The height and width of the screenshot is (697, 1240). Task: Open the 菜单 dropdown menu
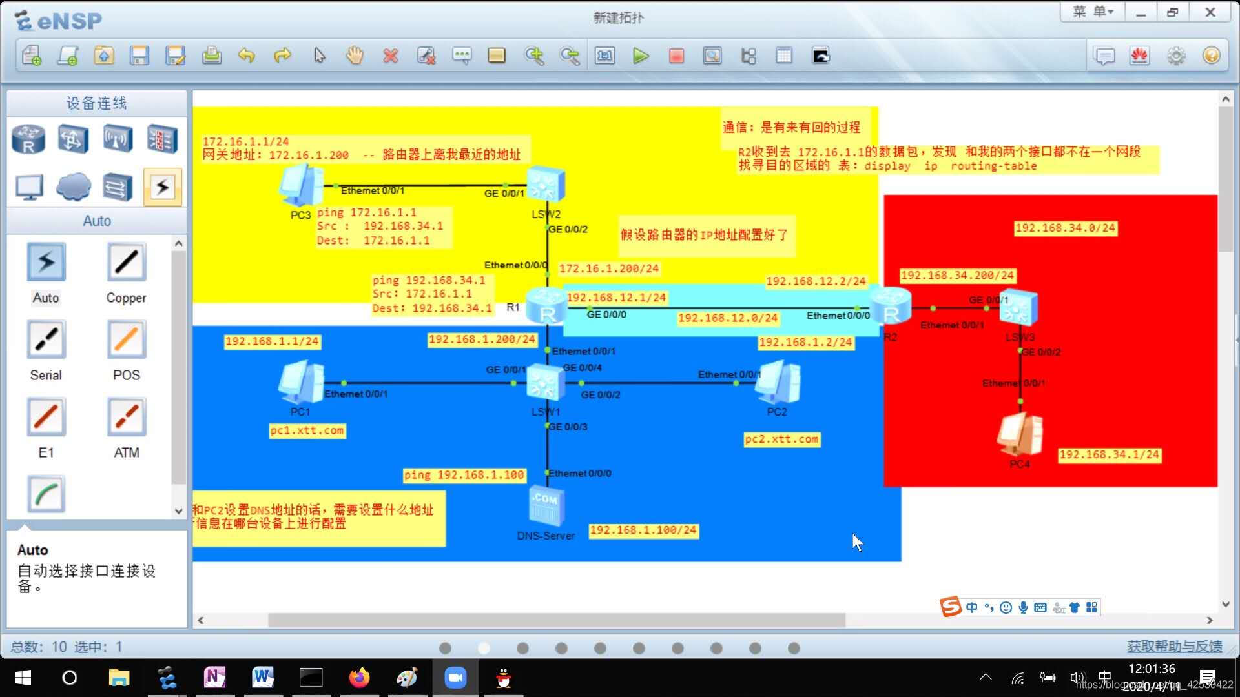tap(1093, 12)
